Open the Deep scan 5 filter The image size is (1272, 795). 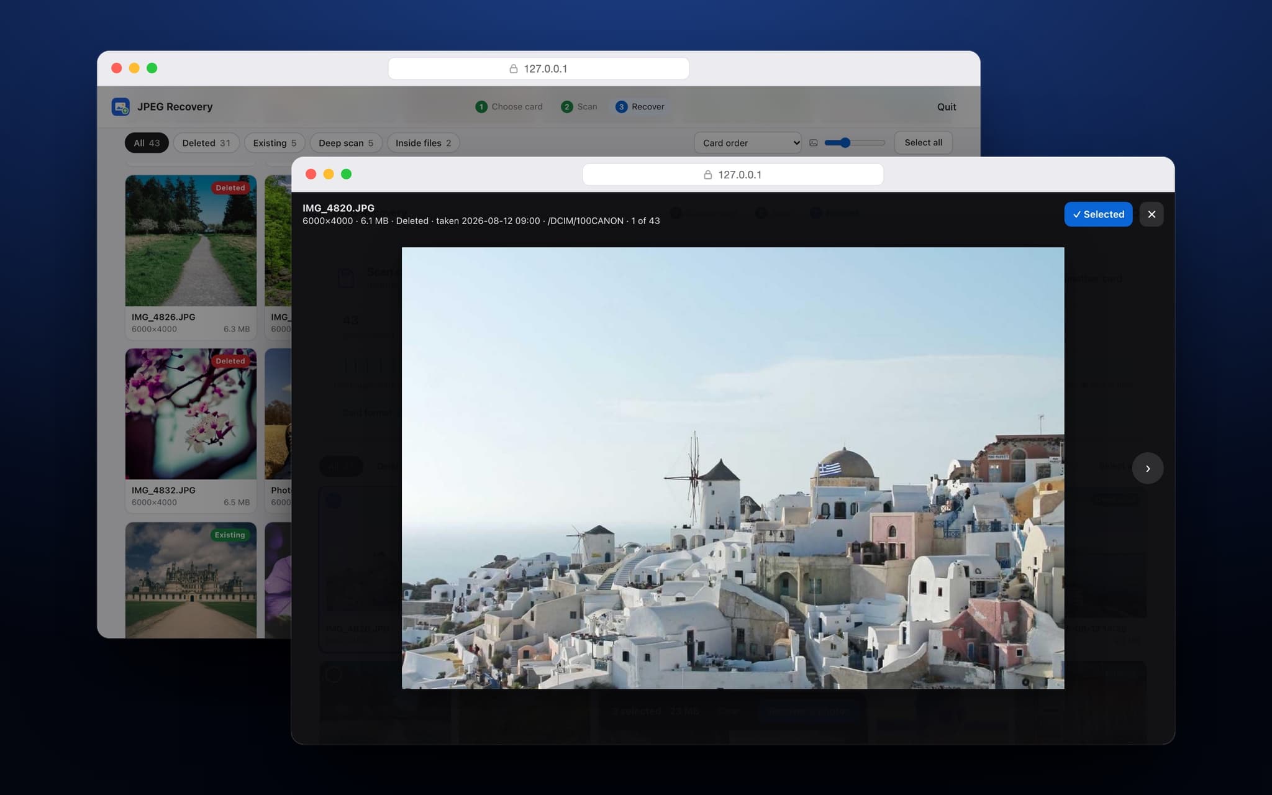[346, 143]
